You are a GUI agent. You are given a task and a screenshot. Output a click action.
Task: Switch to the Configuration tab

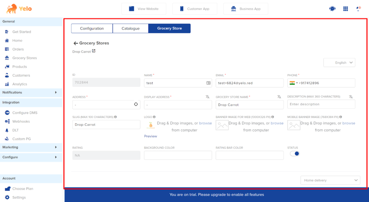tap(92, 28)
